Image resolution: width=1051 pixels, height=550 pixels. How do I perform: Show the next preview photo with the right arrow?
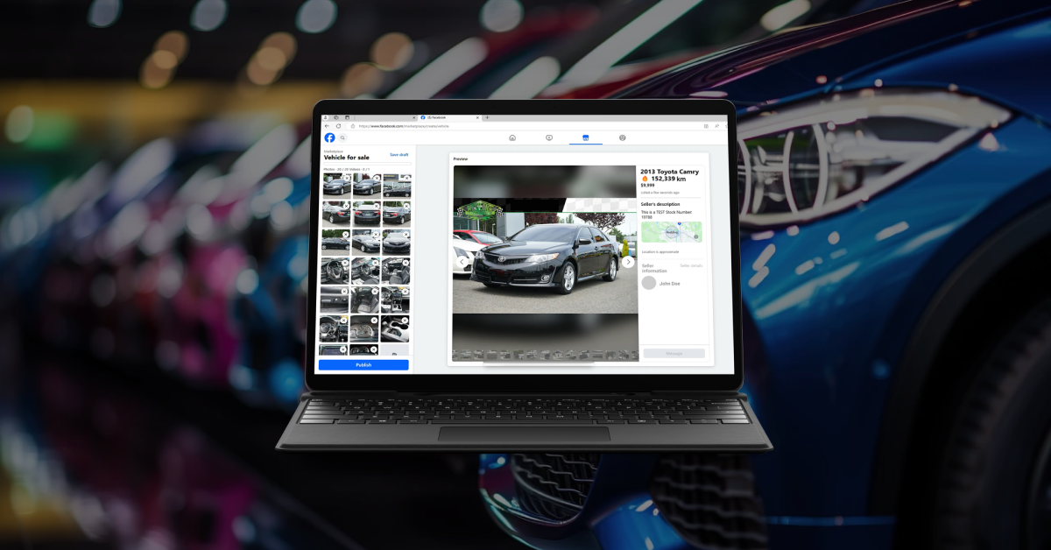[628, 262]
